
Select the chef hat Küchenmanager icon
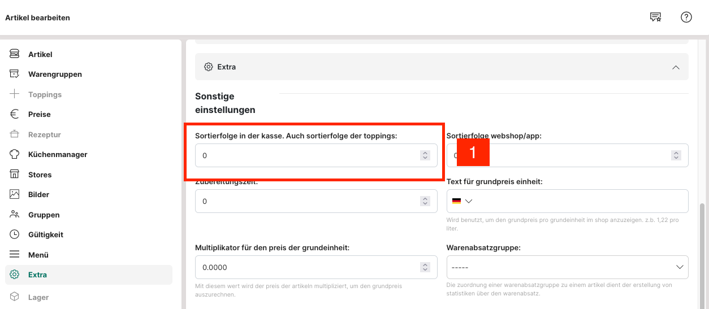(x=15, y=154)
